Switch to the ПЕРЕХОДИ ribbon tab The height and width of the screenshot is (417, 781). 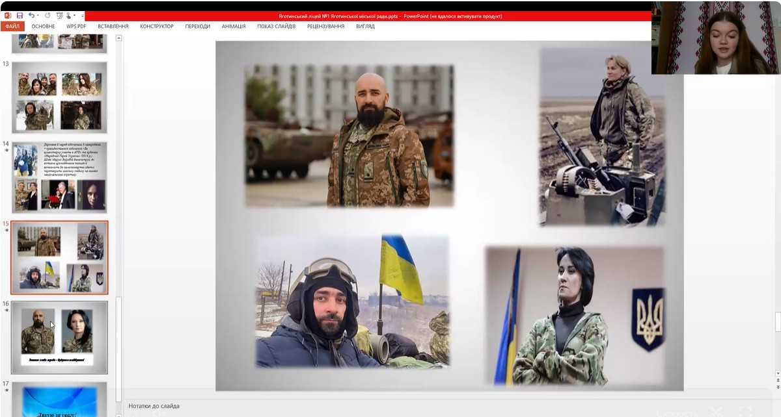point(197,27)
